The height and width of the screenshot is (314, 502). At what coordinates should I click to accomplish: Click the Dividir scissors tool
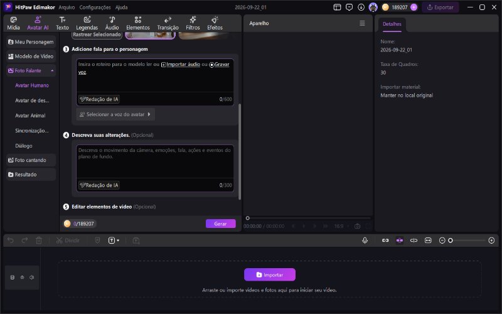click(x=68, y=241)
